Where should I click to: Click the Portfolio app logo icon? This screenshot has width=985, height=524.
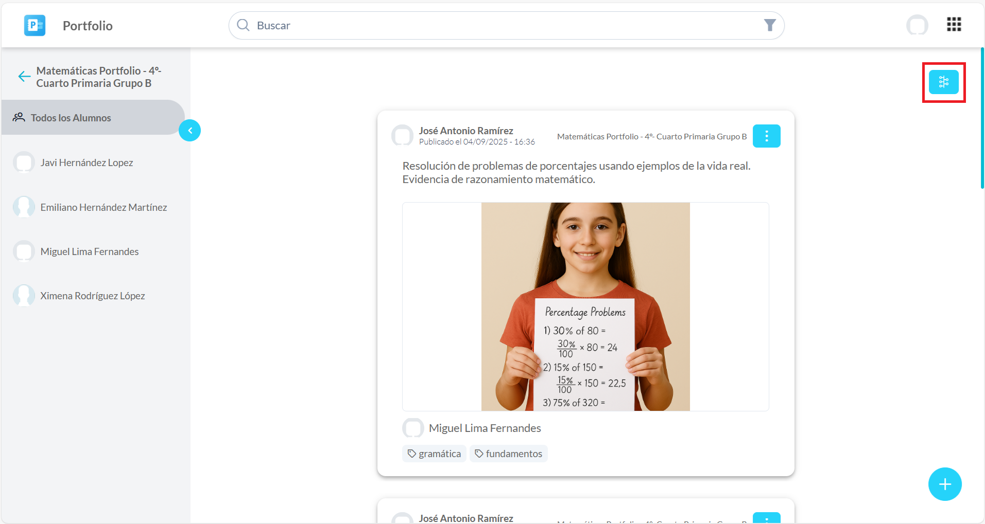pos(34,25)
